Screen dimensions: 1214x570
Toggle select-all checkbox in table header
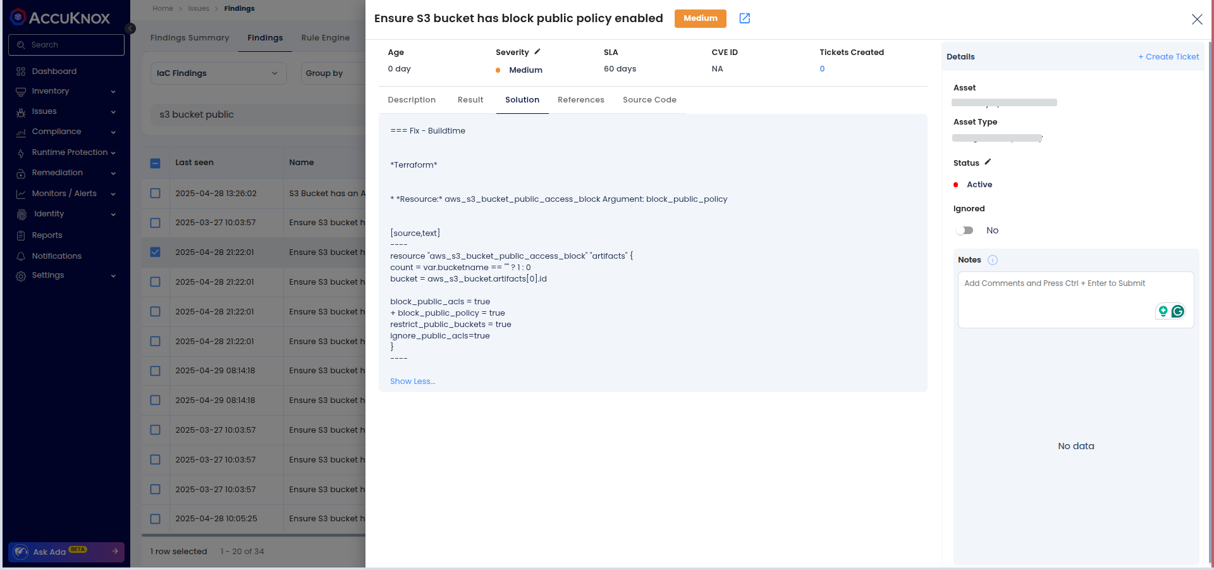click(156, 163)
